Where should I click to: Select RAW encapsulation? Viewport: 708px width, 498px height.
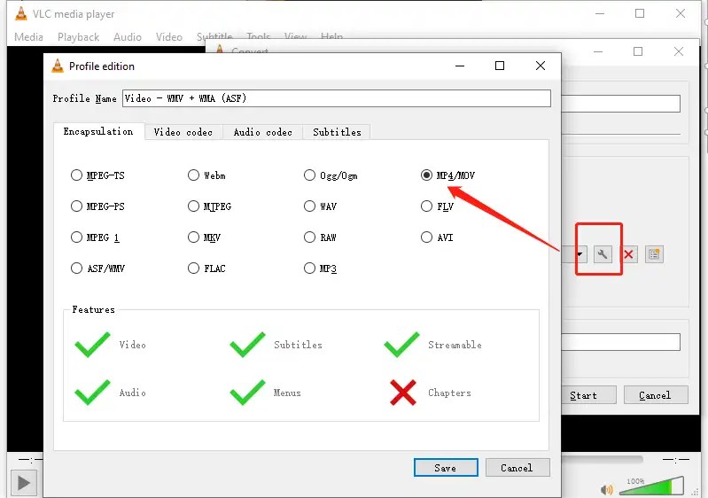(320, 237)
